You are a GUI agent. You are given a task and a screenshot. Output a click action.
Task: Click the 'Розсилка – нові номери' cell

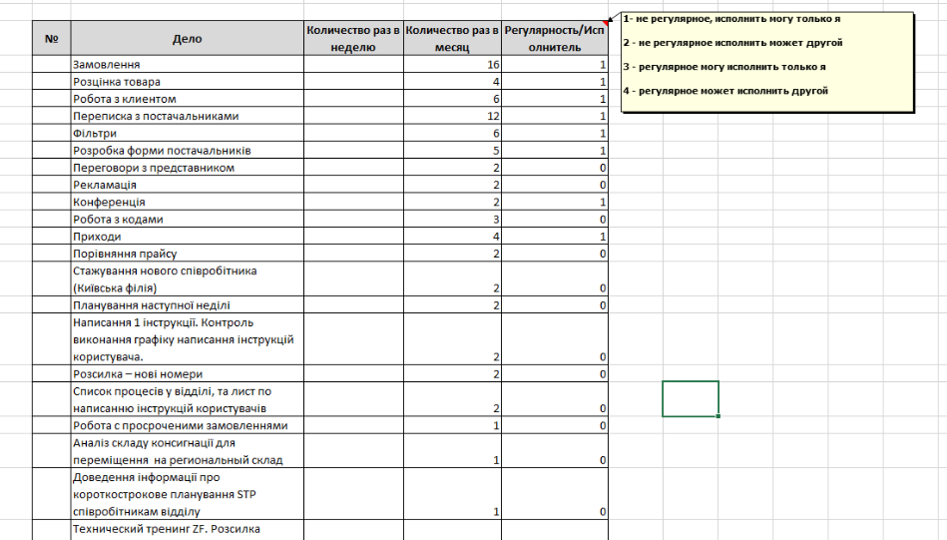(x=188, y=374)
